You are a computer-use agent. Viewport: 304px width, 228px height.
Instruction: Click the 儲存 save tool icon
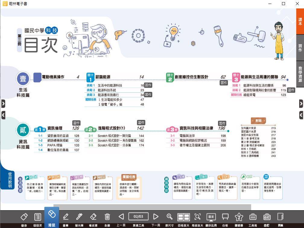(x=24, y=217)
